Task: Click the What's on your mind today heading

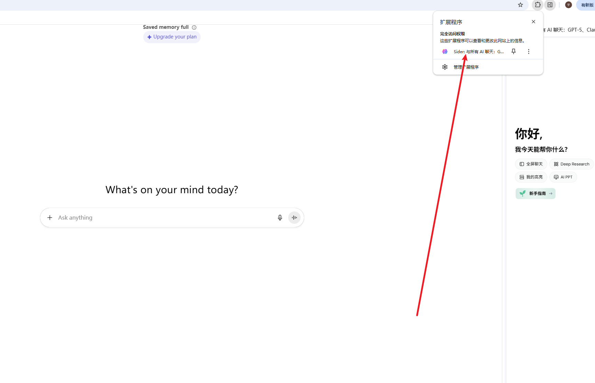Action: [172, 190]
